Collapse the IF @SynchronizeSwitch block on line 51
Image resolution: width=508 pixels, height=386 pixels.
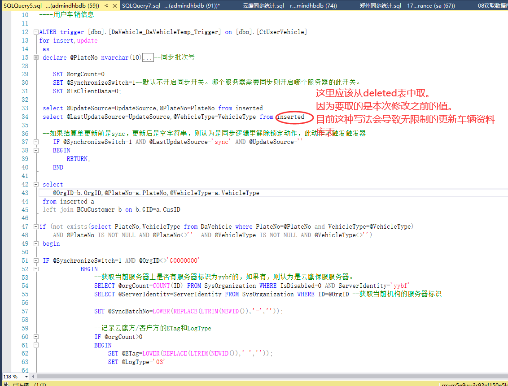(x=36, y=260)
